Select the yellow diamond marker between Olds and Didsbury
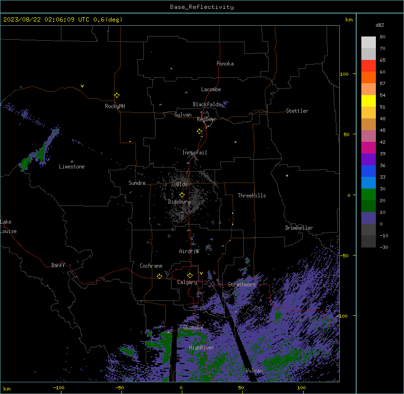Viewport: 404px width, 394px height. (182, 195)
